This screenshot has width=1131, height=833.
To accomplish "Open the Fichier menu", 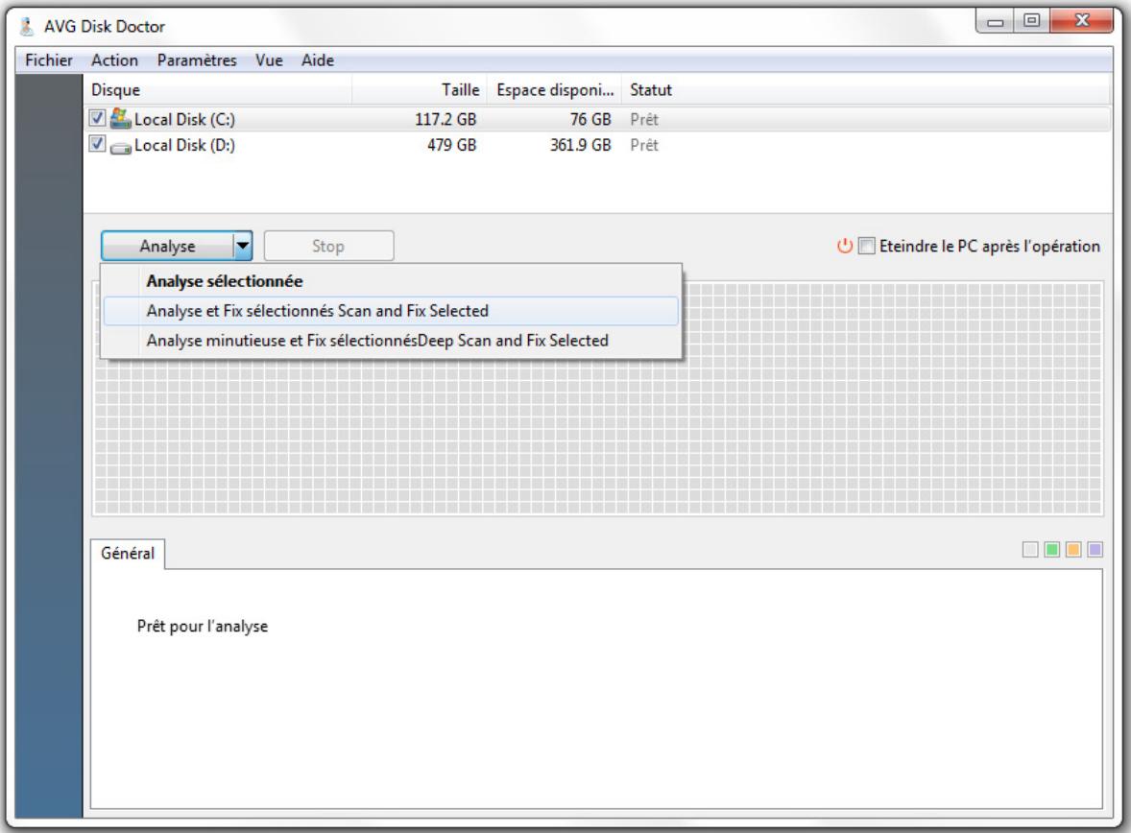I will coord(49,59).
